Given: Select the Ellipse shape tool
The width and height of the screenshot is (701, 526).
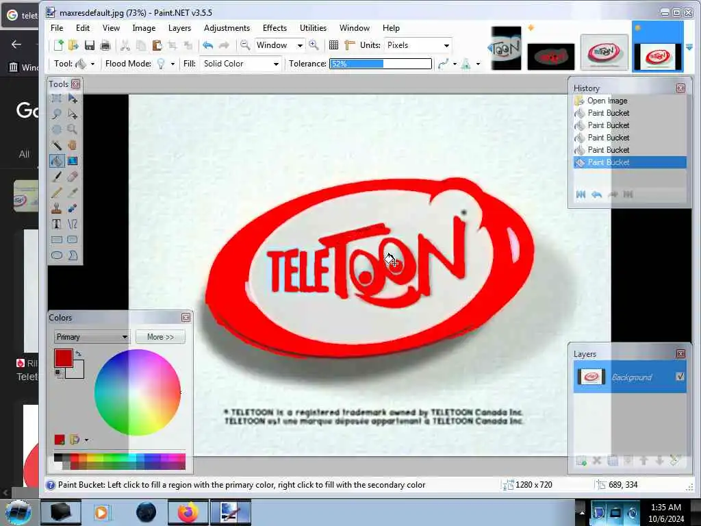Looking at the screenshot, I should point(57,255).
